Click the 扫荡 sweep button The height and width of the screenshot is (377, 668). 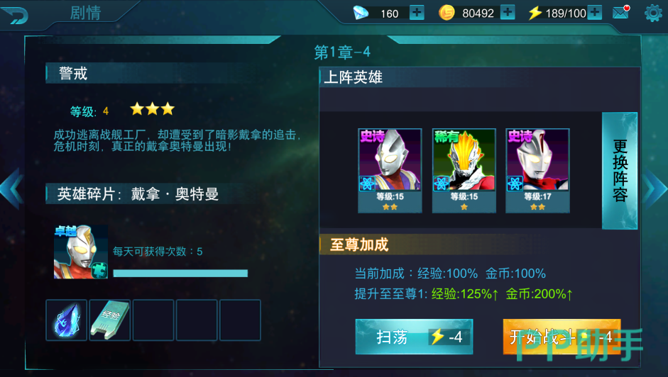pos(414,337)
